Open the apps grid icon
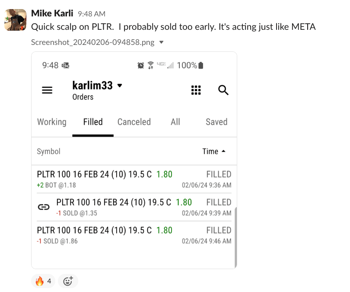Image resolution: width=350 pixels, height=292 pixels. click(x=196, y=90)
